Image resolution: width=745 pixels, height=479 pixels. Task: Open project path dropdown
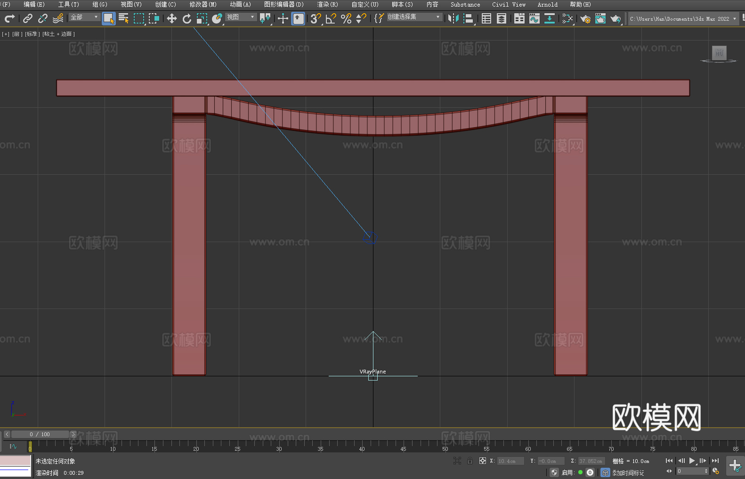tap(683, 19)
